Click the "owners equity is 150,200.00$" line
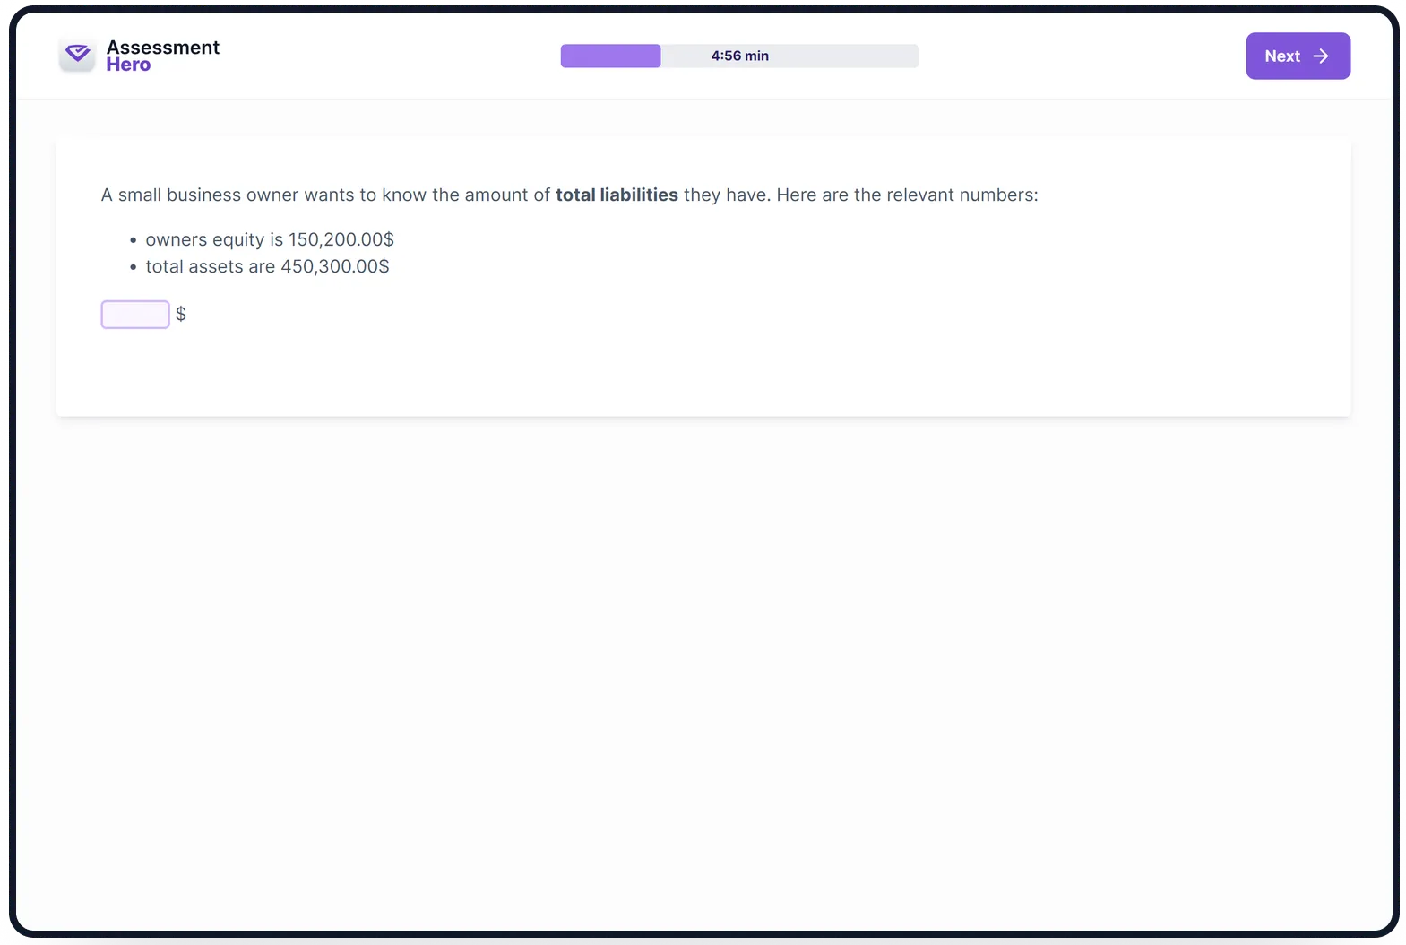The width and height of the screenshot is (1406, 945). click(x=270, y=239)
